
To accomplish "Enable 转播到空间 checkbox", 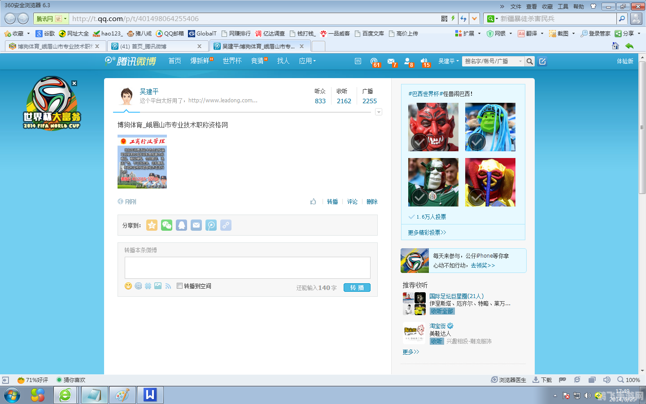I will pyautogui.click(x=179, y=286).
